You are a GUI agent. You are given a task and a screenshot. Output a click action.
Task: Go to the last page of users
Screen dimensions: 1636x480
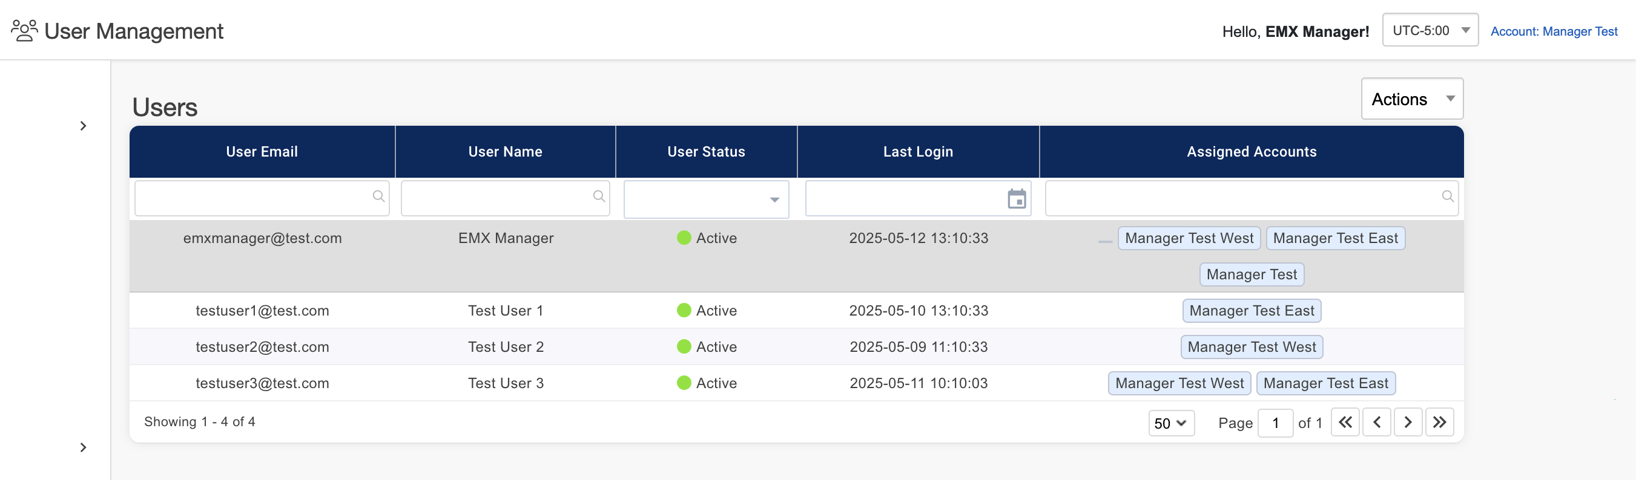tap(1439, 423)
